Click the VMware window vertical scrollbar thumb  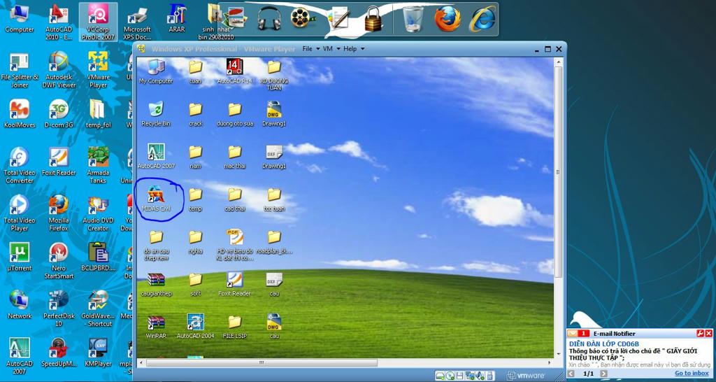coord(558,172)
